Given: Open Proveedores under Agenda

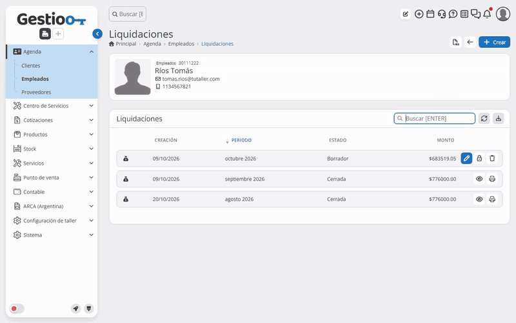Looking at the screenshot, I should (36, 92).
